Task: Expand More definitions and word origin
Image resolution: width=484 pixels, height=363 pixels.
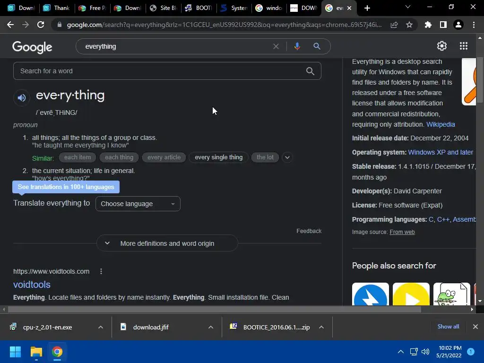Action: (x=167, y=243)
